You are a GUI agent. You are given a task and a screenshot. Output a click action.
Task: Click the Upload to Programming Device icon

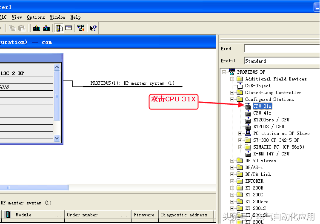(46, 28)
